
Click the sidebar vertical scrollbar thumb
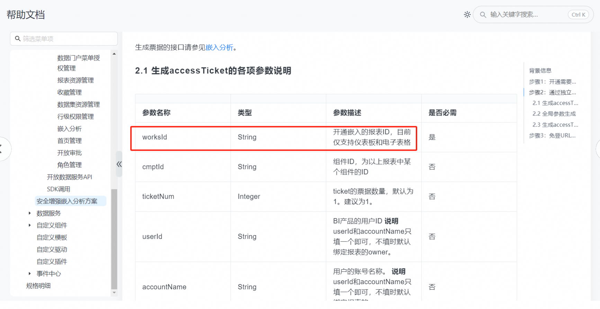pyautogui.click(x=114, y=238)
